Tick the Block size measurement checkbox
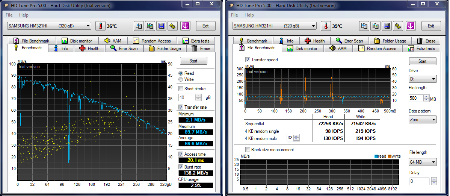The height and width of the screenshot is (196, 450). point(248,150)
